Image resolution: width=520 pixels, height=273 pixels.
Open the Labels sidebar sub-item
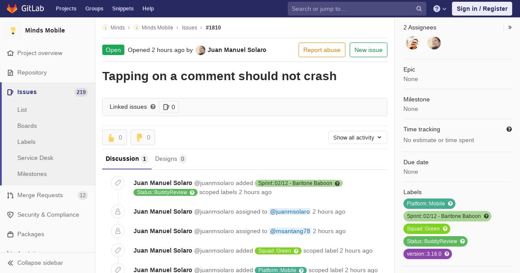[x=26, y=142]
